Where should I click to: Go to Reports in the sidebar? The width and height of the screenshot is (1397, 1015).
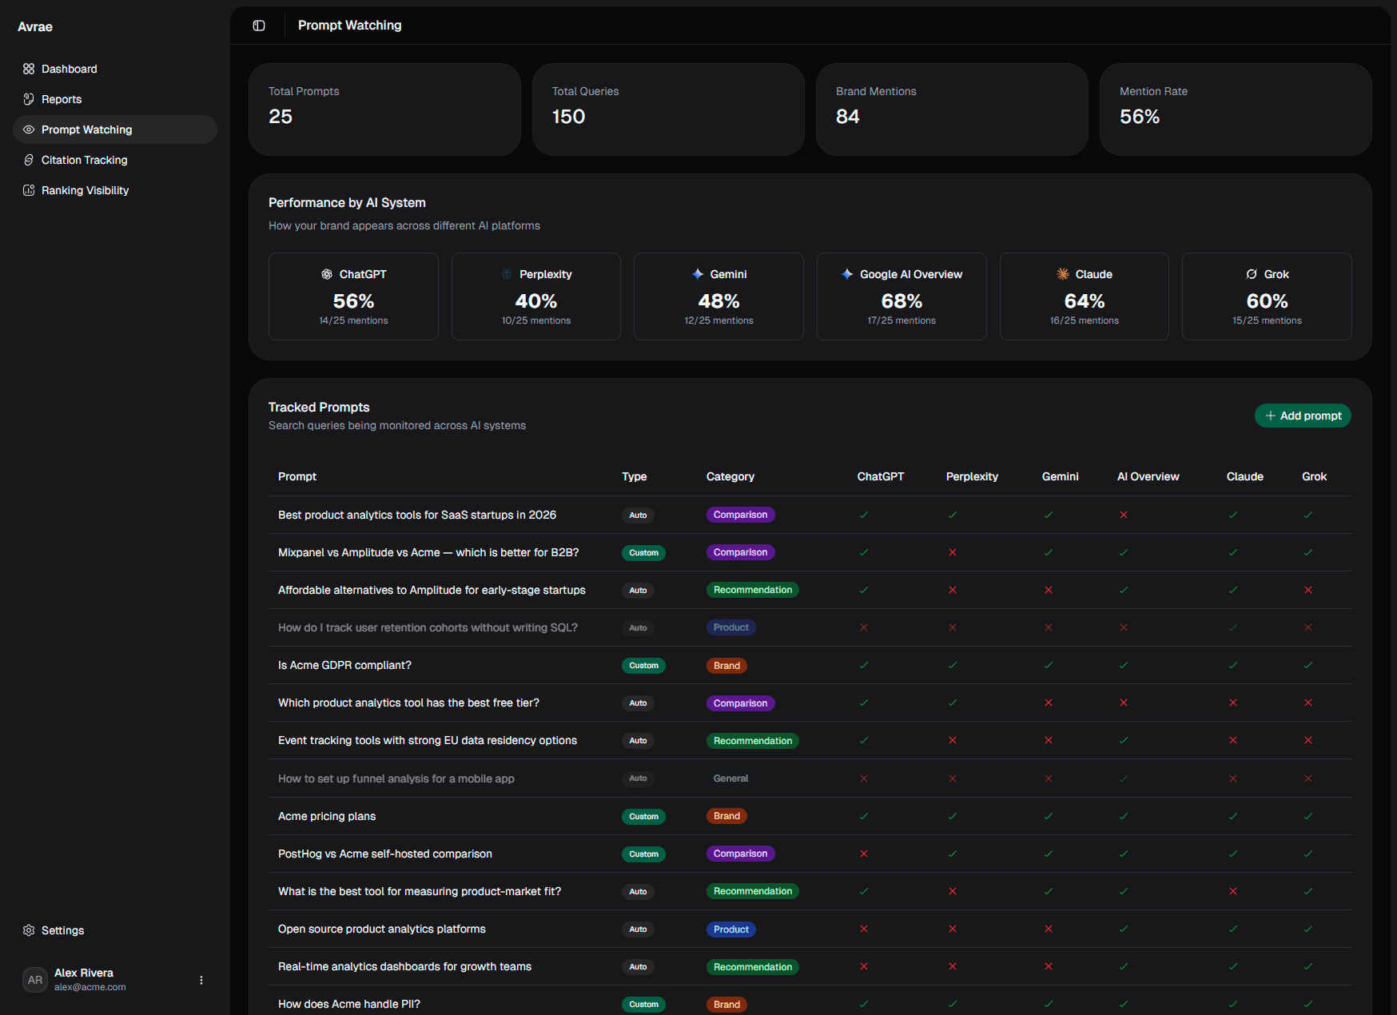tap(115, 99)
